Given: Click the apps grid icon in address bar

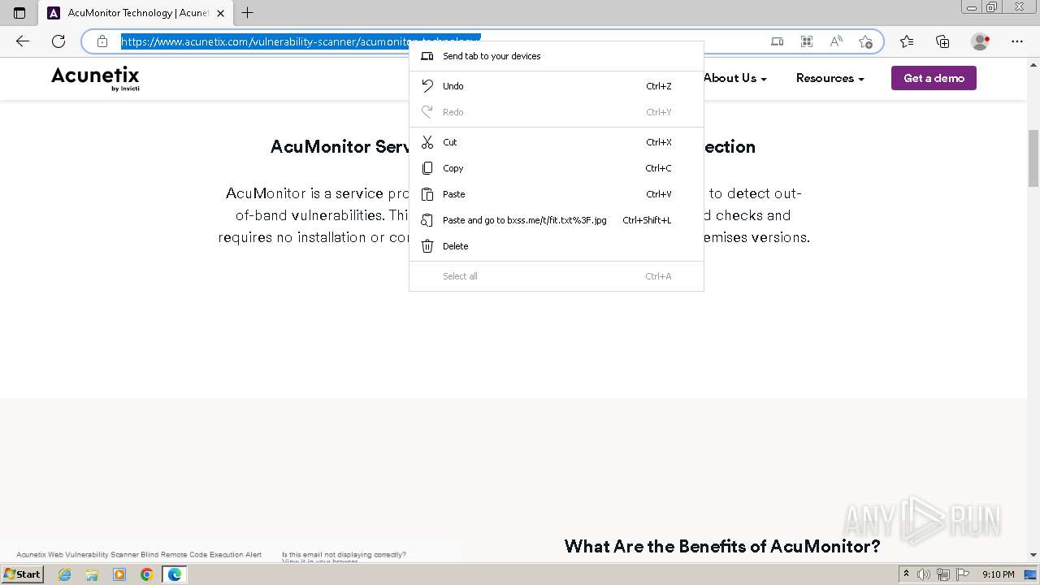Looking at the screenshot, I should click(x=807, y=41).
